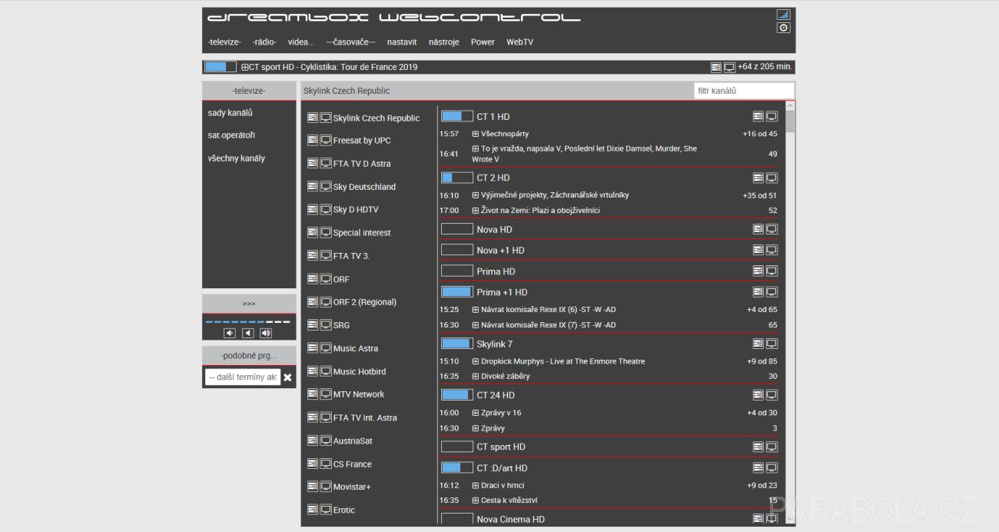
Task: Click EPG list icon next to Movistar+
Action: pos(313,487)
